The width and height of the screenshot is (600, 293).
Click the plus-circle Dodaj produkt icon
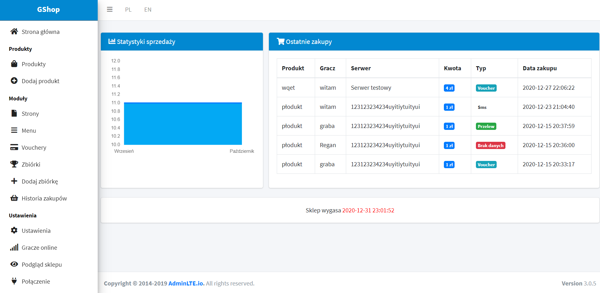[x=14, y=81]
